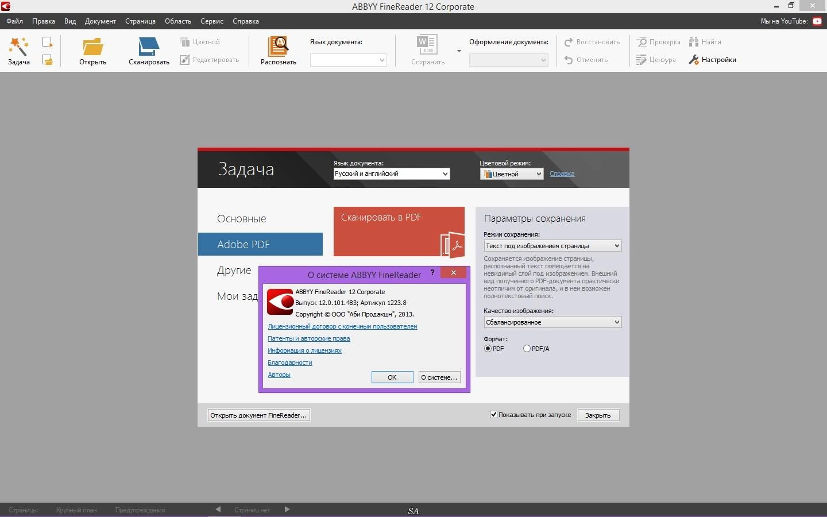The image size is (827, 517).
Task: Open the Справка link in task header
Action: click(562, 173)
